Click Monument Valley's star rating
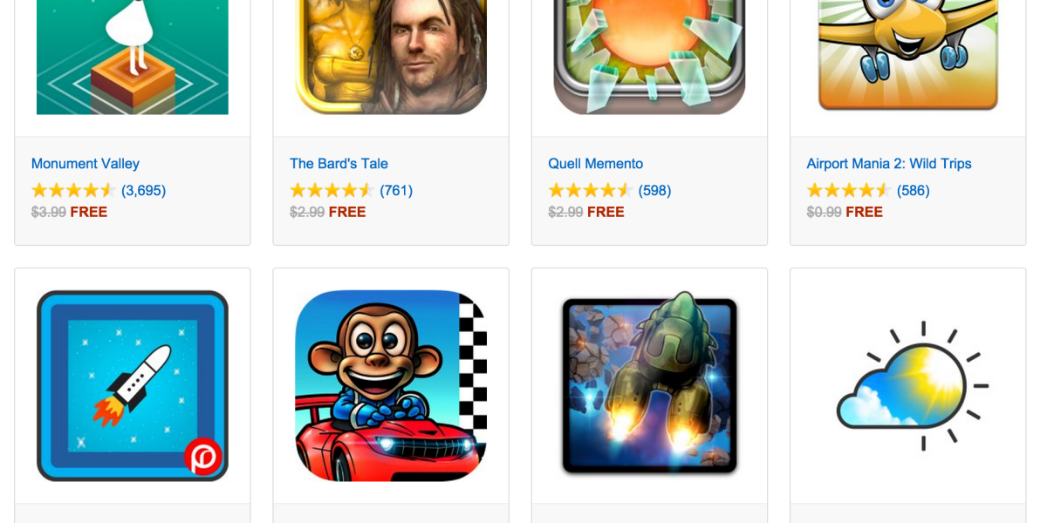The height and width of the screenshot is (523, 1047). 73,190
